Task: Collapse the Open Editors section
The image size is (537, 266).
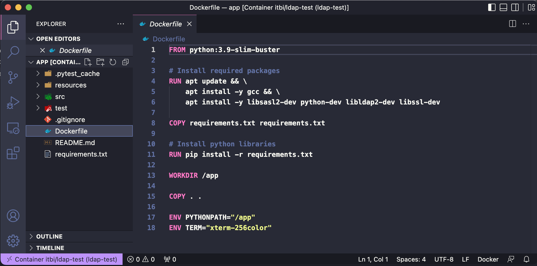Action: (x=79, y=39)
